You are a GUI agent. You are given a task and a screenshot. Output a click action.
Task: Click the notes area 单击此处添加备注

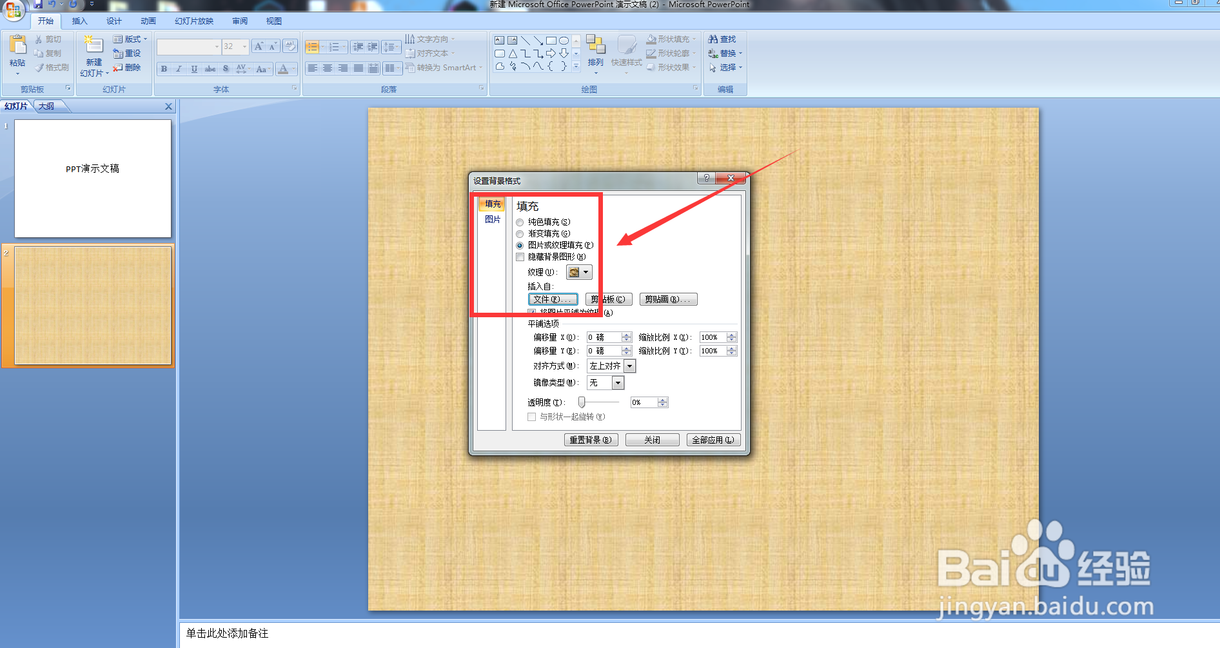[227, 633]
